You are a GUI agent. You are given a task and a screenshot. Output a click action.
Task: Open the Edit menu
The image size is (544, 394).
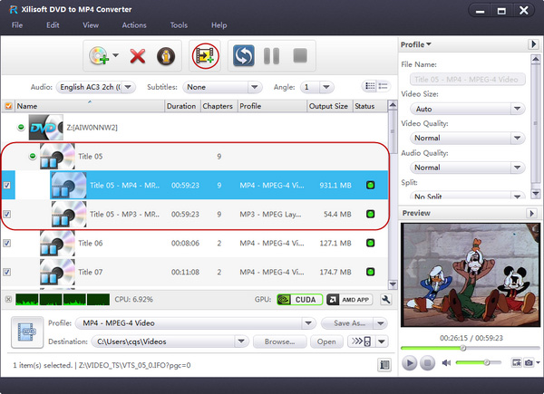point(53,25)
